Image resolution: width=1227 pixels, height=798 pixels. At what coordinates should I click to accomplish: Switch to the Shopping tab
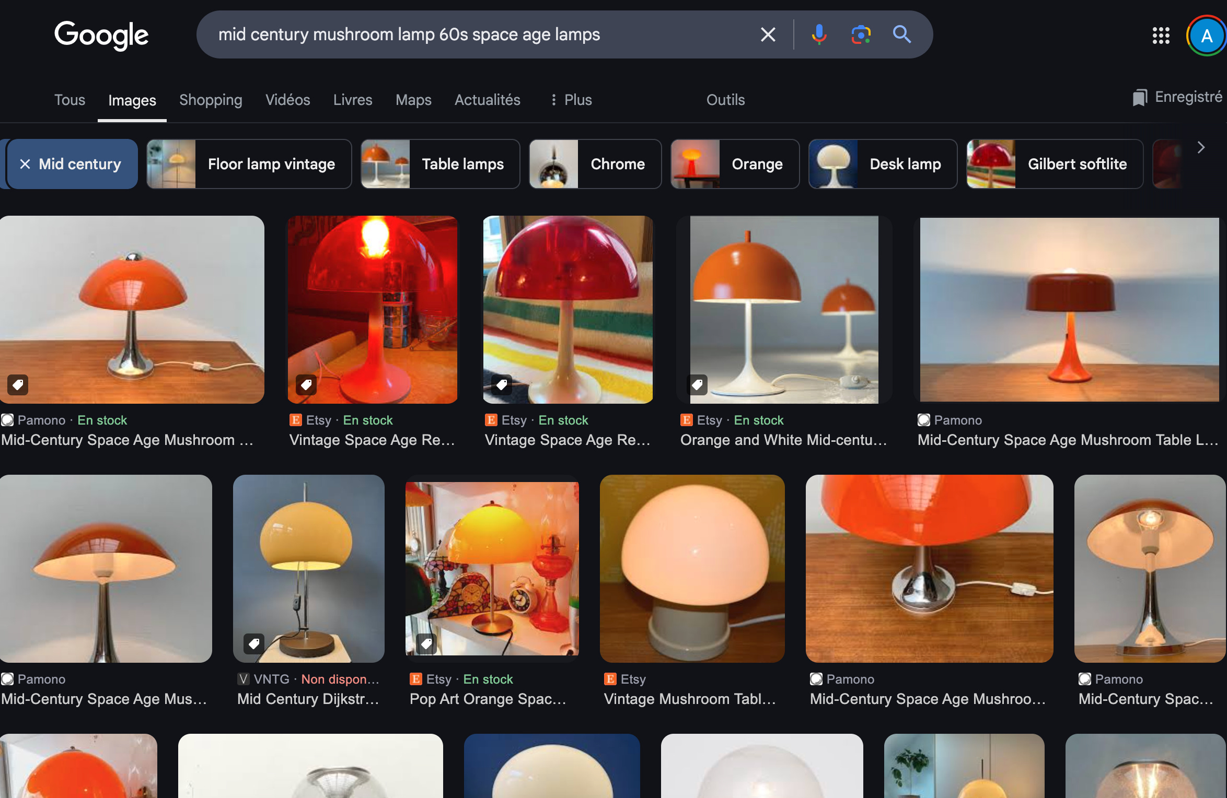(x=211, y=100)
